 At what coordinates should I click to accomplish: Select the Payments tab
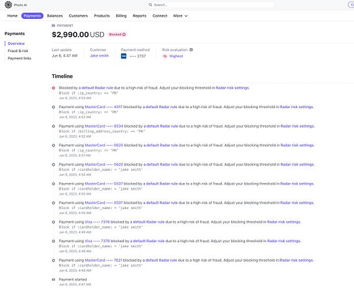[32, 16]
